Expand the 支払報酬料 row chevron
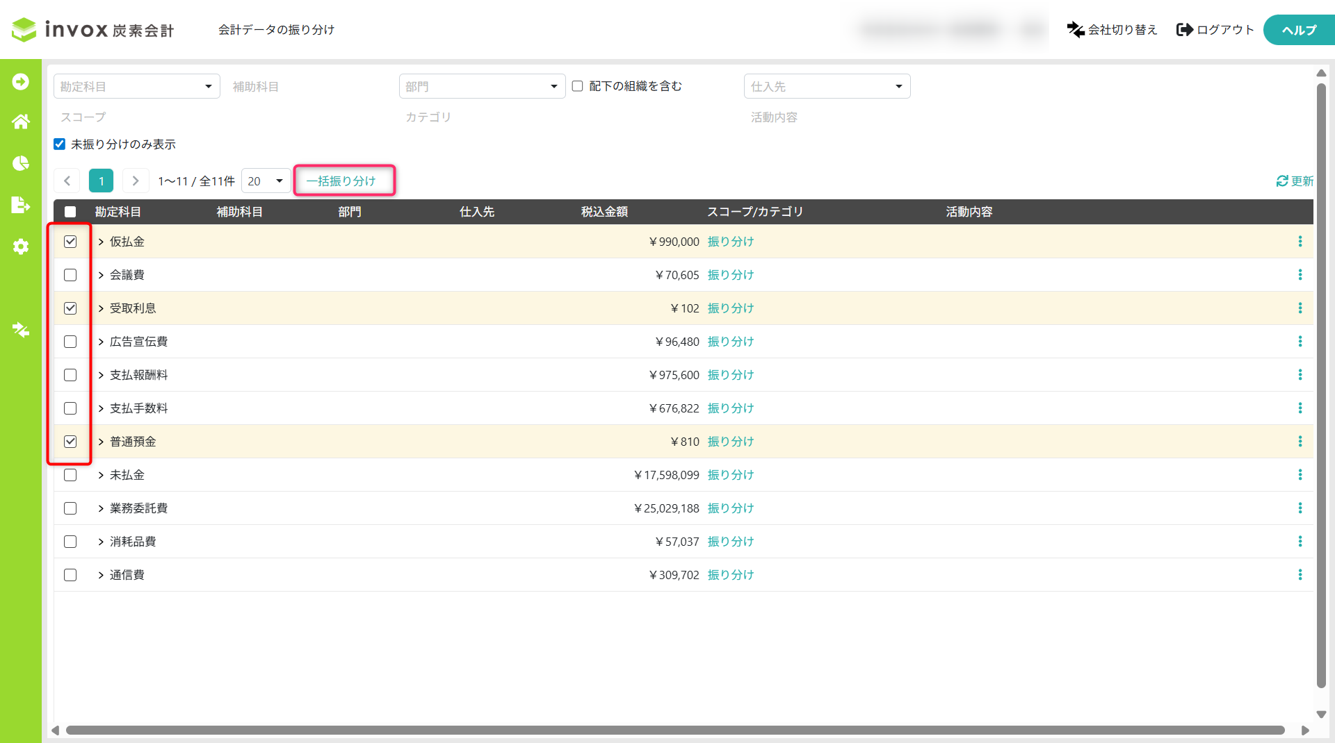This screenshot has height=743, width=1335. [101, 376]
